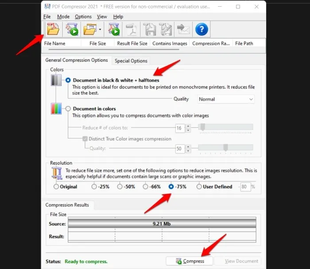Select the Document in colors radio button
The width and height of the screenshot is (310, 269).
click(68, 109)
